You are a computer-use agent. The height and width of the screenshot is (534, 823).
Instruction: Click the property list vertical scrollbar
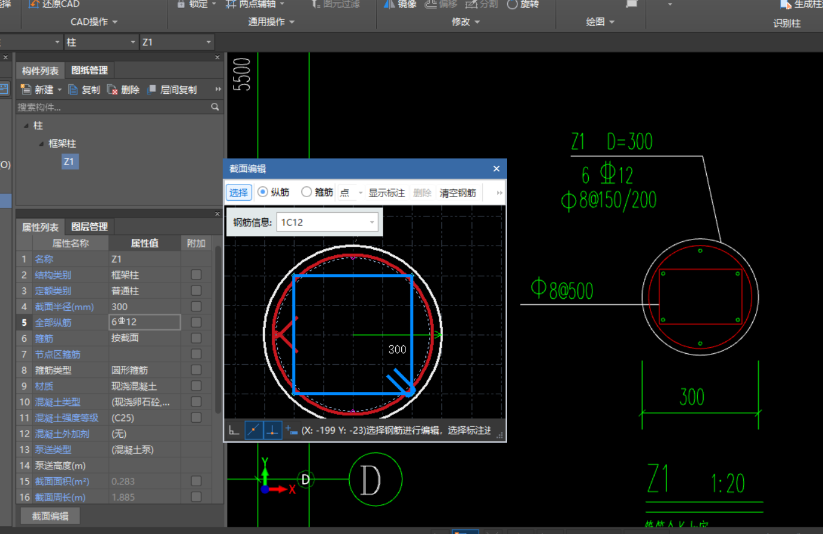coord(217,329)
